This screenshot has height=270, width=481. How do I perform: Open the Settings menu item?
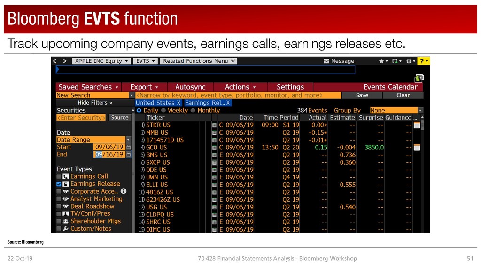point(290,87)
